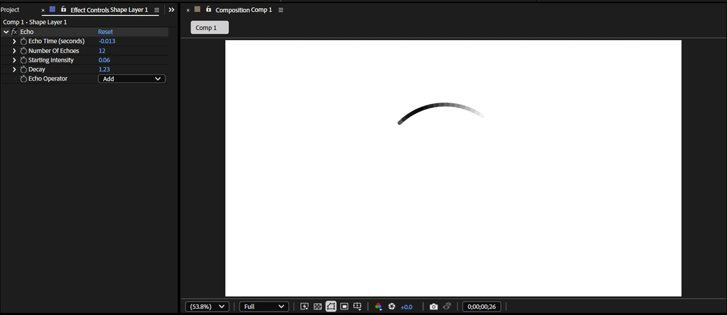Toggle the Echo fx effect switch
The image size is (727, 315).
coord(14,32)
